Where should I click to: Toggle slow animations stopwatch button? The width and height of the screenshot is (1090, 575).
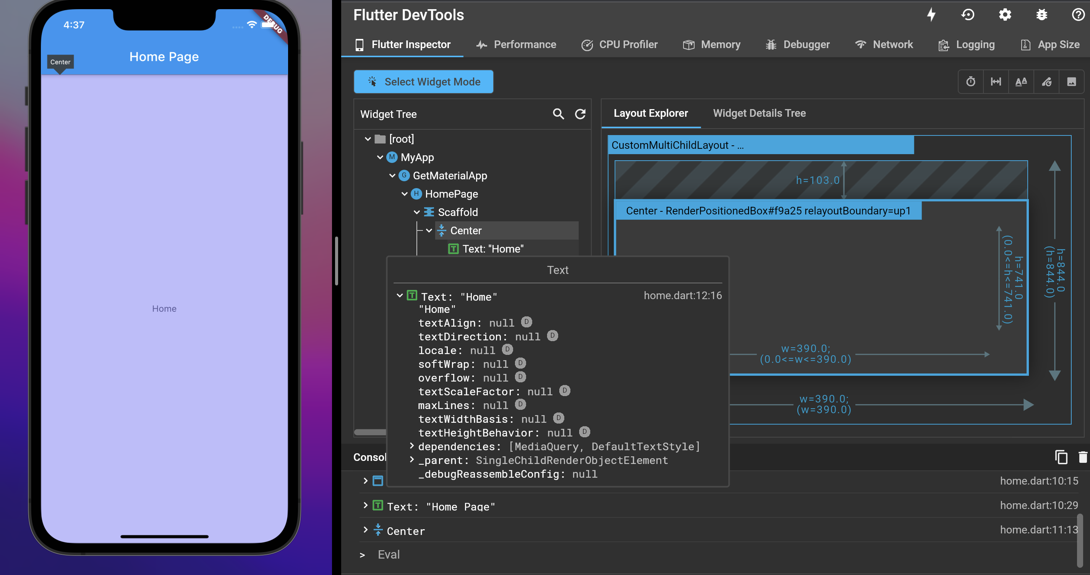(x=971, y=82)
